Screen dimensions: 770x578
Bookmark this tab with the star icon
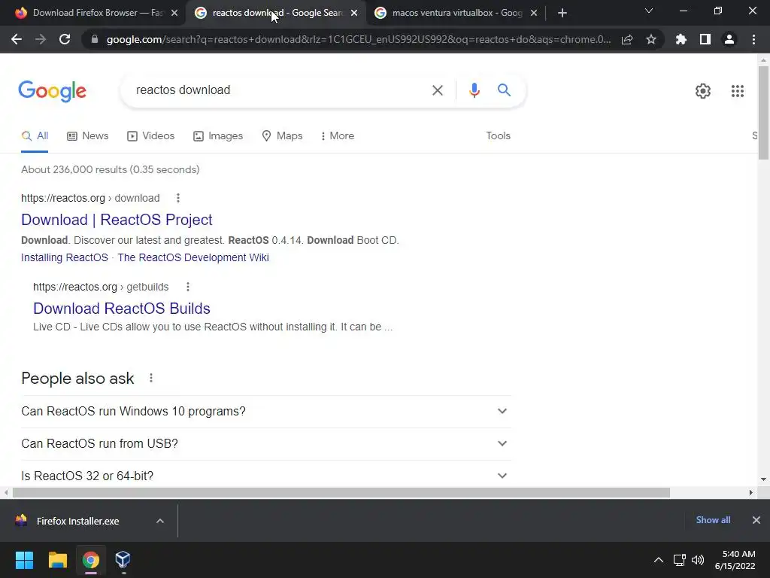click(x=650, y=39)
